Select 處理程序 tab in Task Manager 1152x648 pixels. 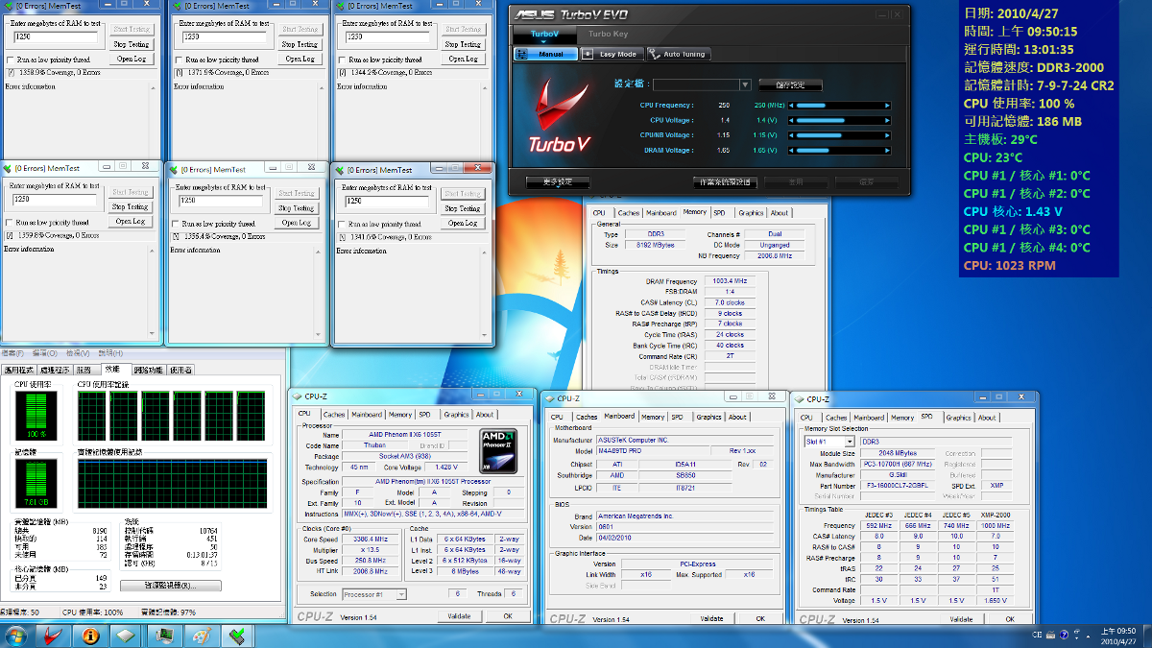click(x=54, y=370)
